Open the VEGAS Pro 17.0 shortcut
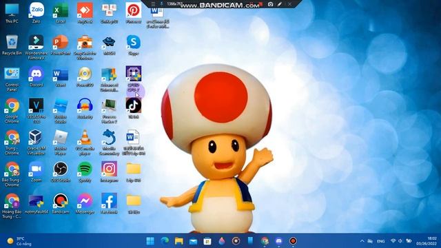The height and width of the screenshot is (248, 441). point(37,111)
